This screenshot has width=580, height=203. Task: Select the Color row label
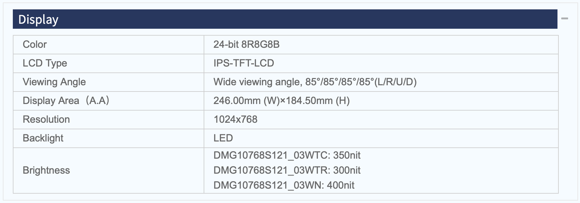click(109, 45)
